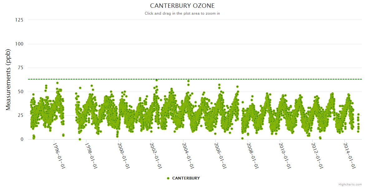Click the 50 y-axis label
This screenshot has height=187, width=365.
coord(20,92)
